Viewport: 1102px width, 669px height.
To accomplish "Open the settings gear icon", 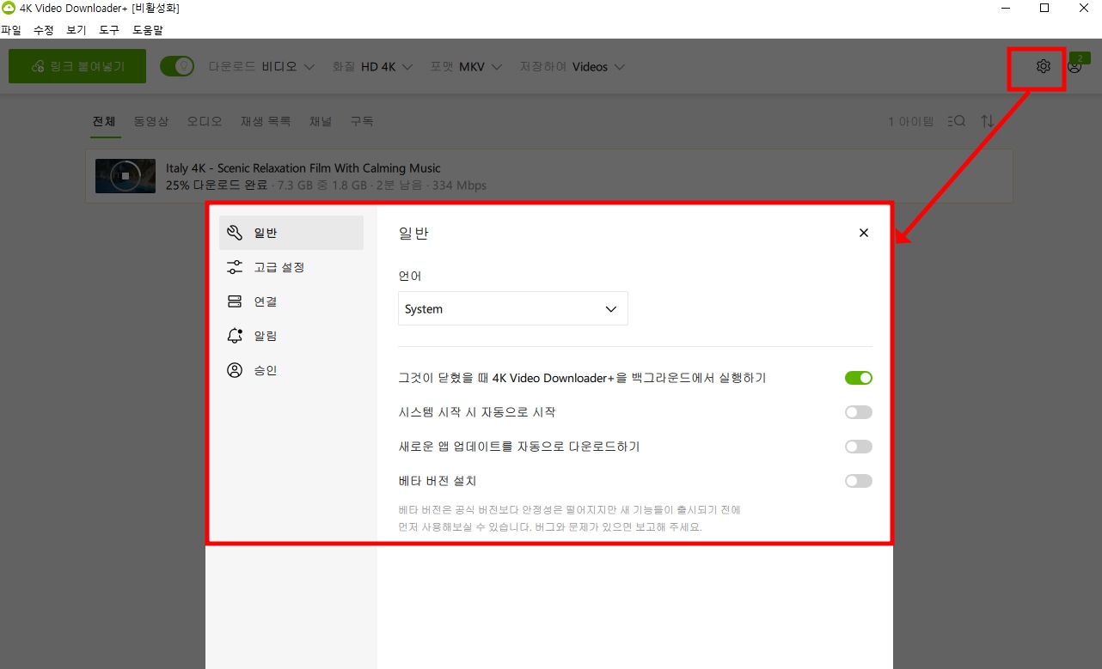I will (1043, 66).
